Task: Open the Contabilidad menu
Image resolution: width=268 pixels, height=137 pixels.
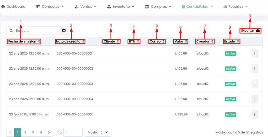Action: pyautogui.click(x=197, y=6)
